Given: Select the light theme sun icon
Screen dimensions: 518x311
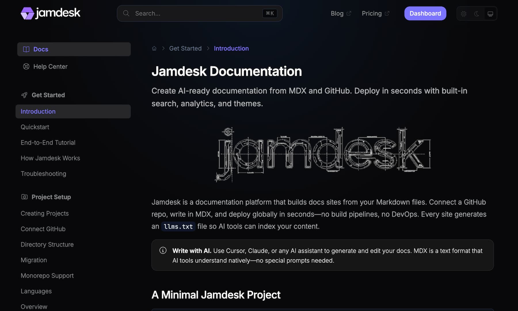Looking at the screenshot, I should tap(464, 13).
